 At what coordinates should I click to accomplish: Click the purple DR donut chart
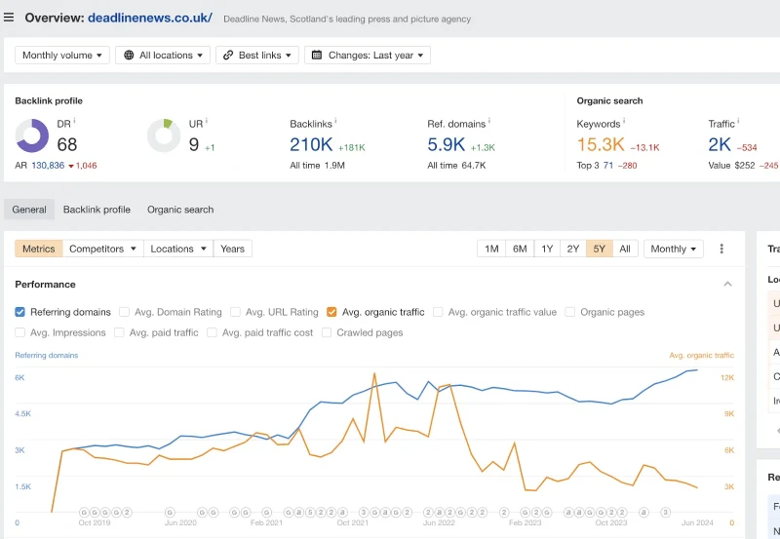coord(32,135)
